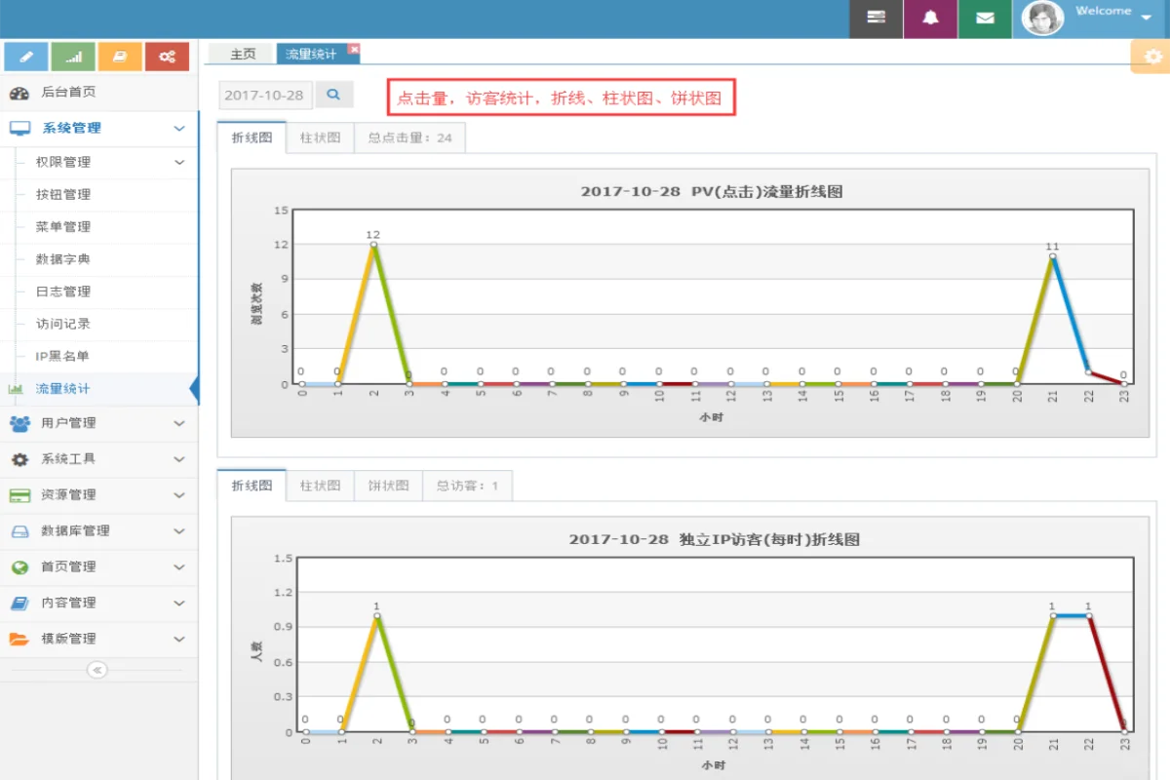Collapse sidebar with double-chevron button

[x=97, y=670]
